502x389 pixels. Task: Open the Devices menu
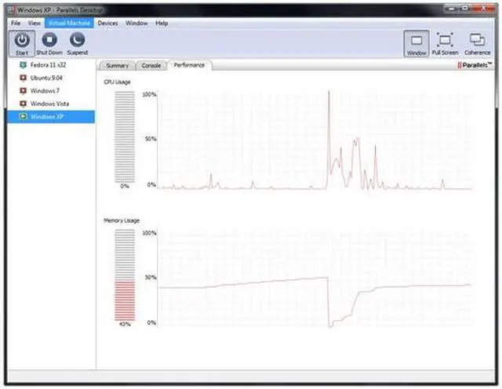coord(107,23)
